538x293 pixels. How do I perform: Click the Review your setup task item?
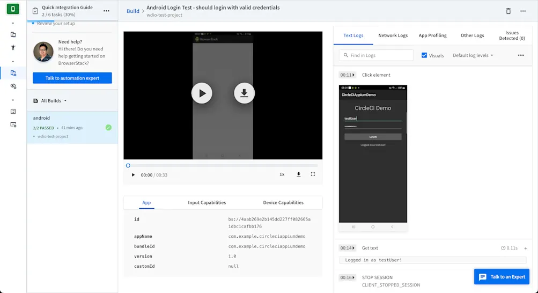click(x=56, y=23)
